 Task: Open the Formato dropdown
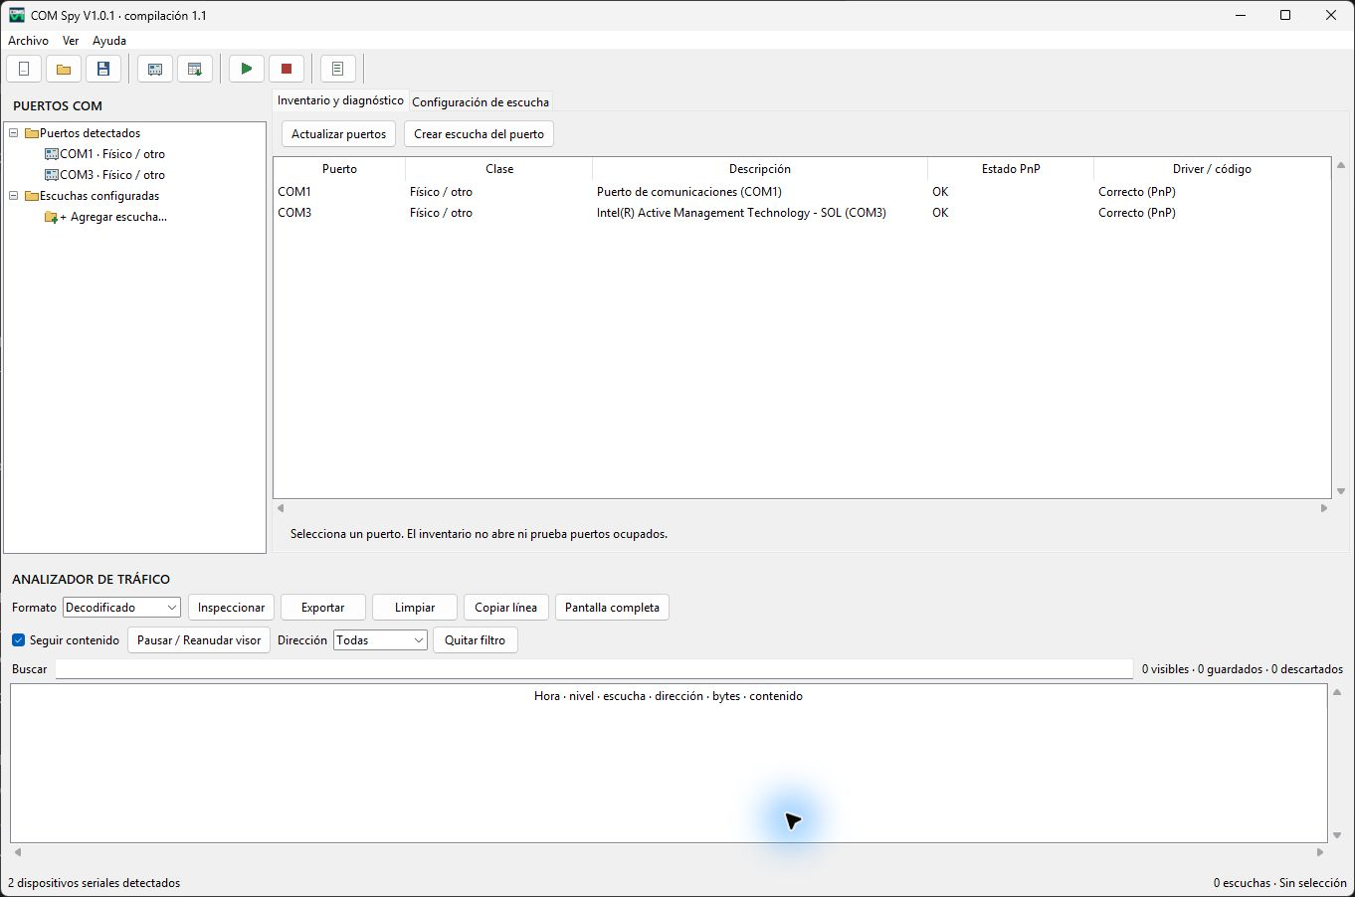pos(121,608)
